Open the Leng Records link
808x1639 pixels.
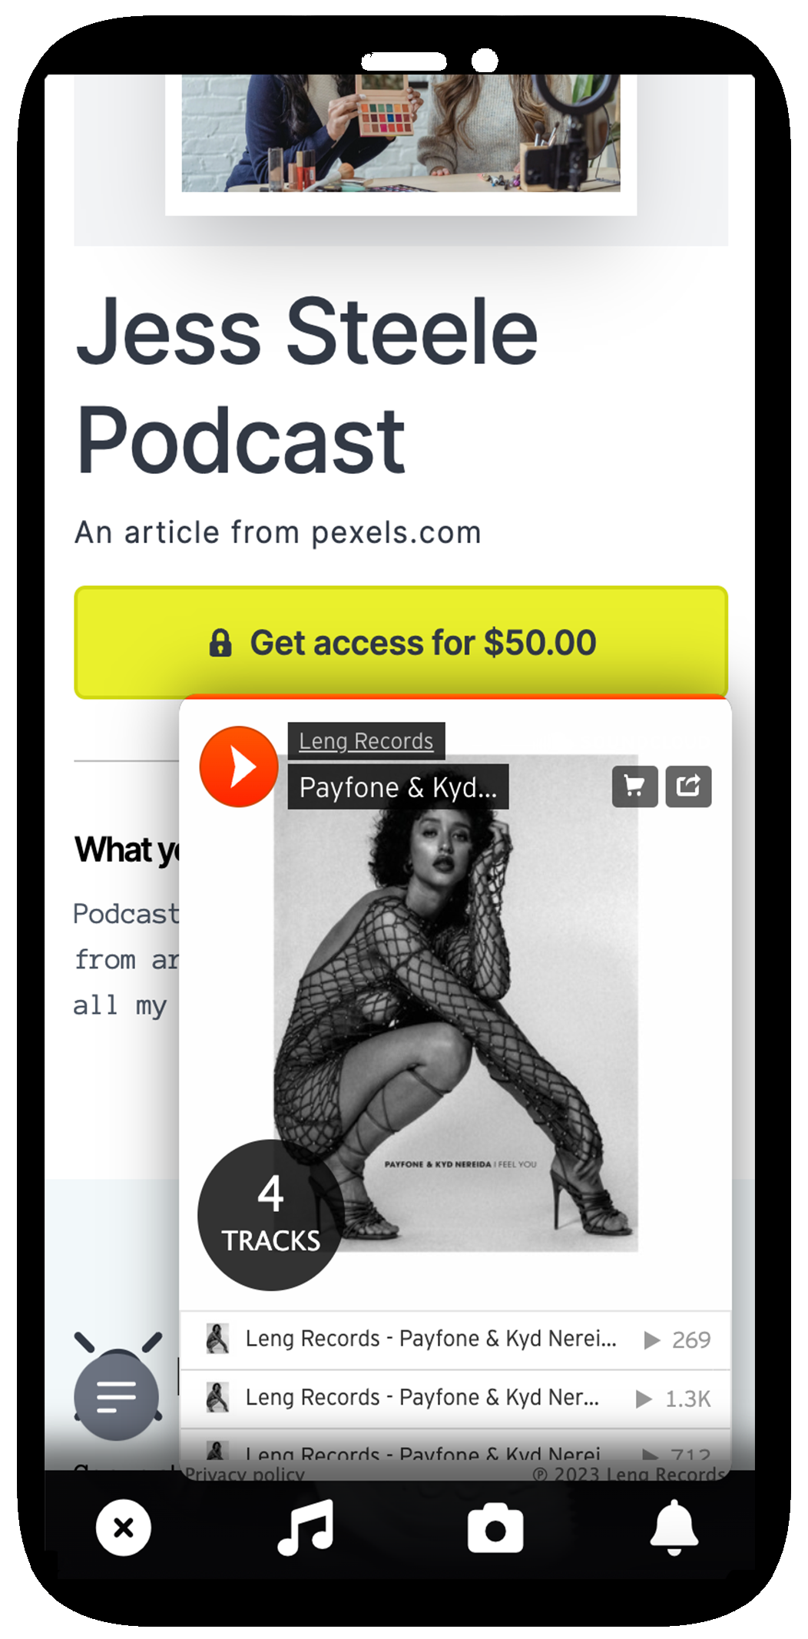366,741
